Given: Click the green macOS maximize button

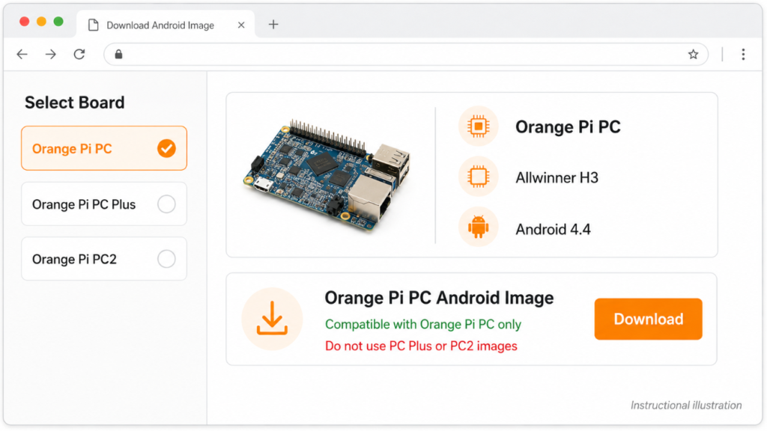Looking at the screenshot, I should pos(58,22).
